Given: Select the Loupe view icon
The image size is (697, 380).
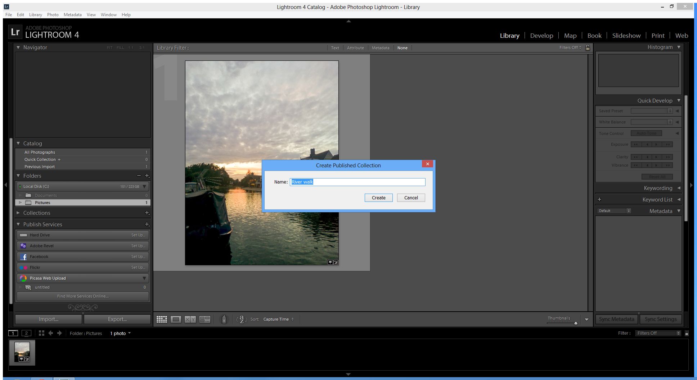Looking at the screenshot, I should pos(176,319).
